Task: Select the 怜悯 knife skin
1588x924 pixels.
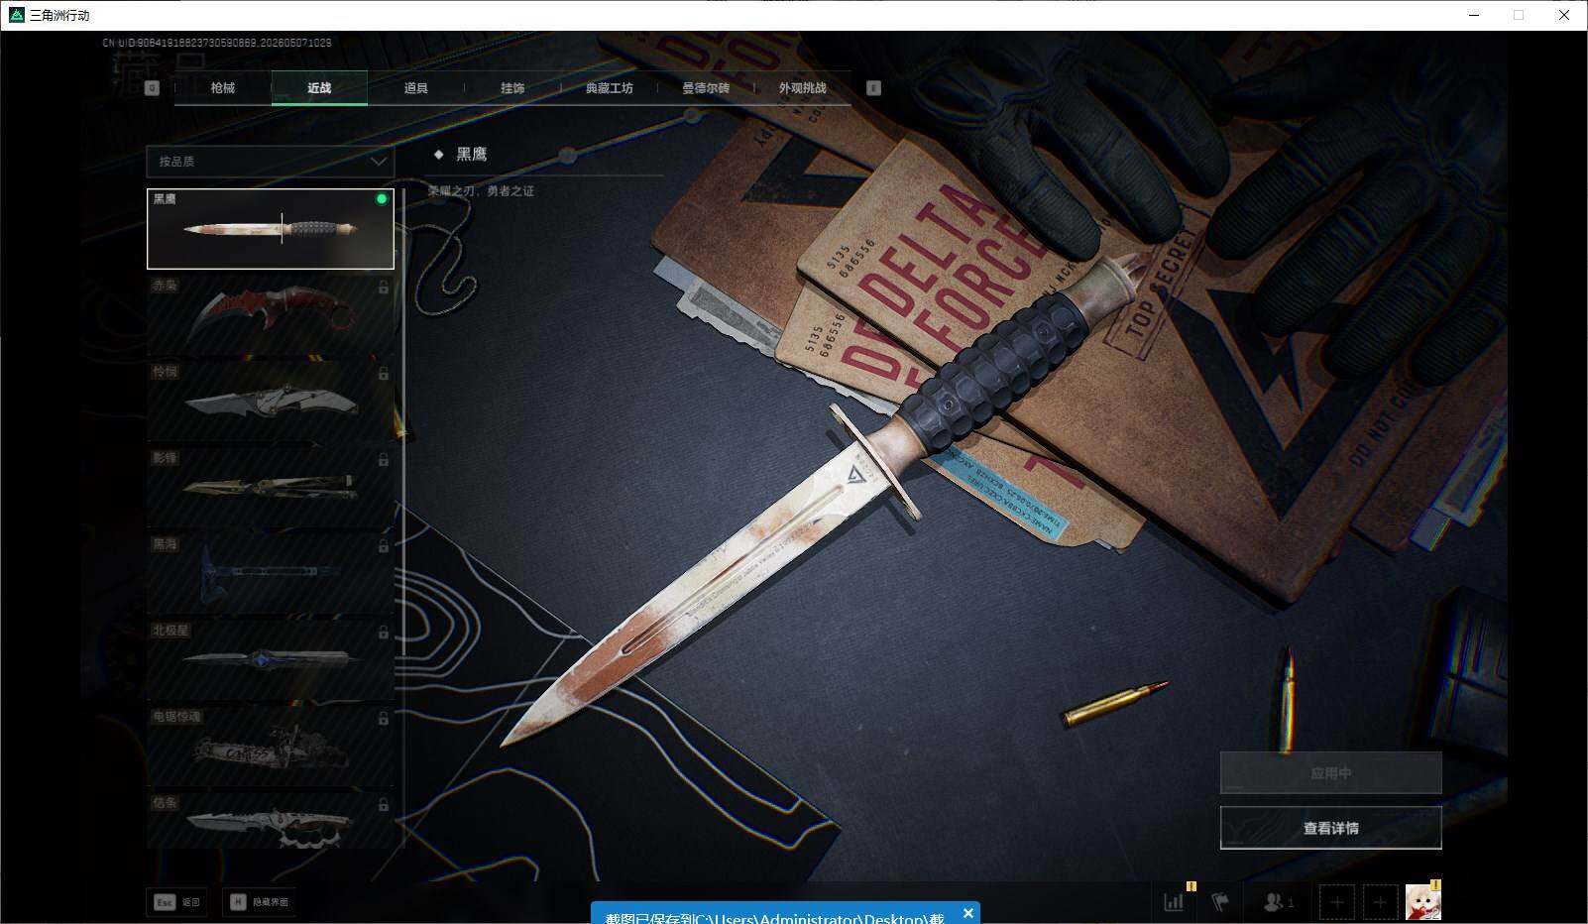Action: click(271, 402)
